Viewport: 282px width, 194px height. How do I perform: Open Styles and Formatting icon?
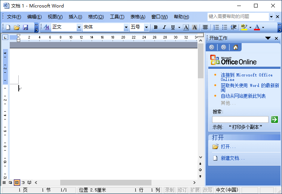tap(46, 27)
